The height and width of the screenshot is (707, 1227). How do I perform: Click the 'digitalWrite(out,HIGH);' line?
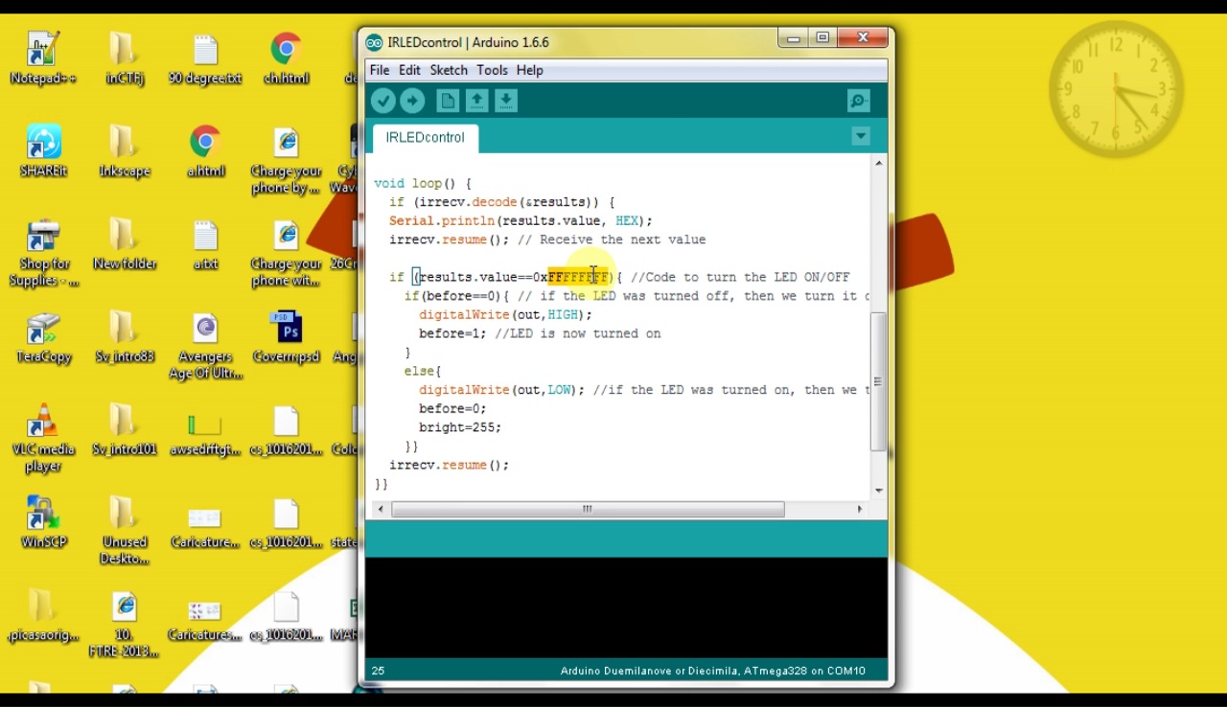[x=505, y=314]
